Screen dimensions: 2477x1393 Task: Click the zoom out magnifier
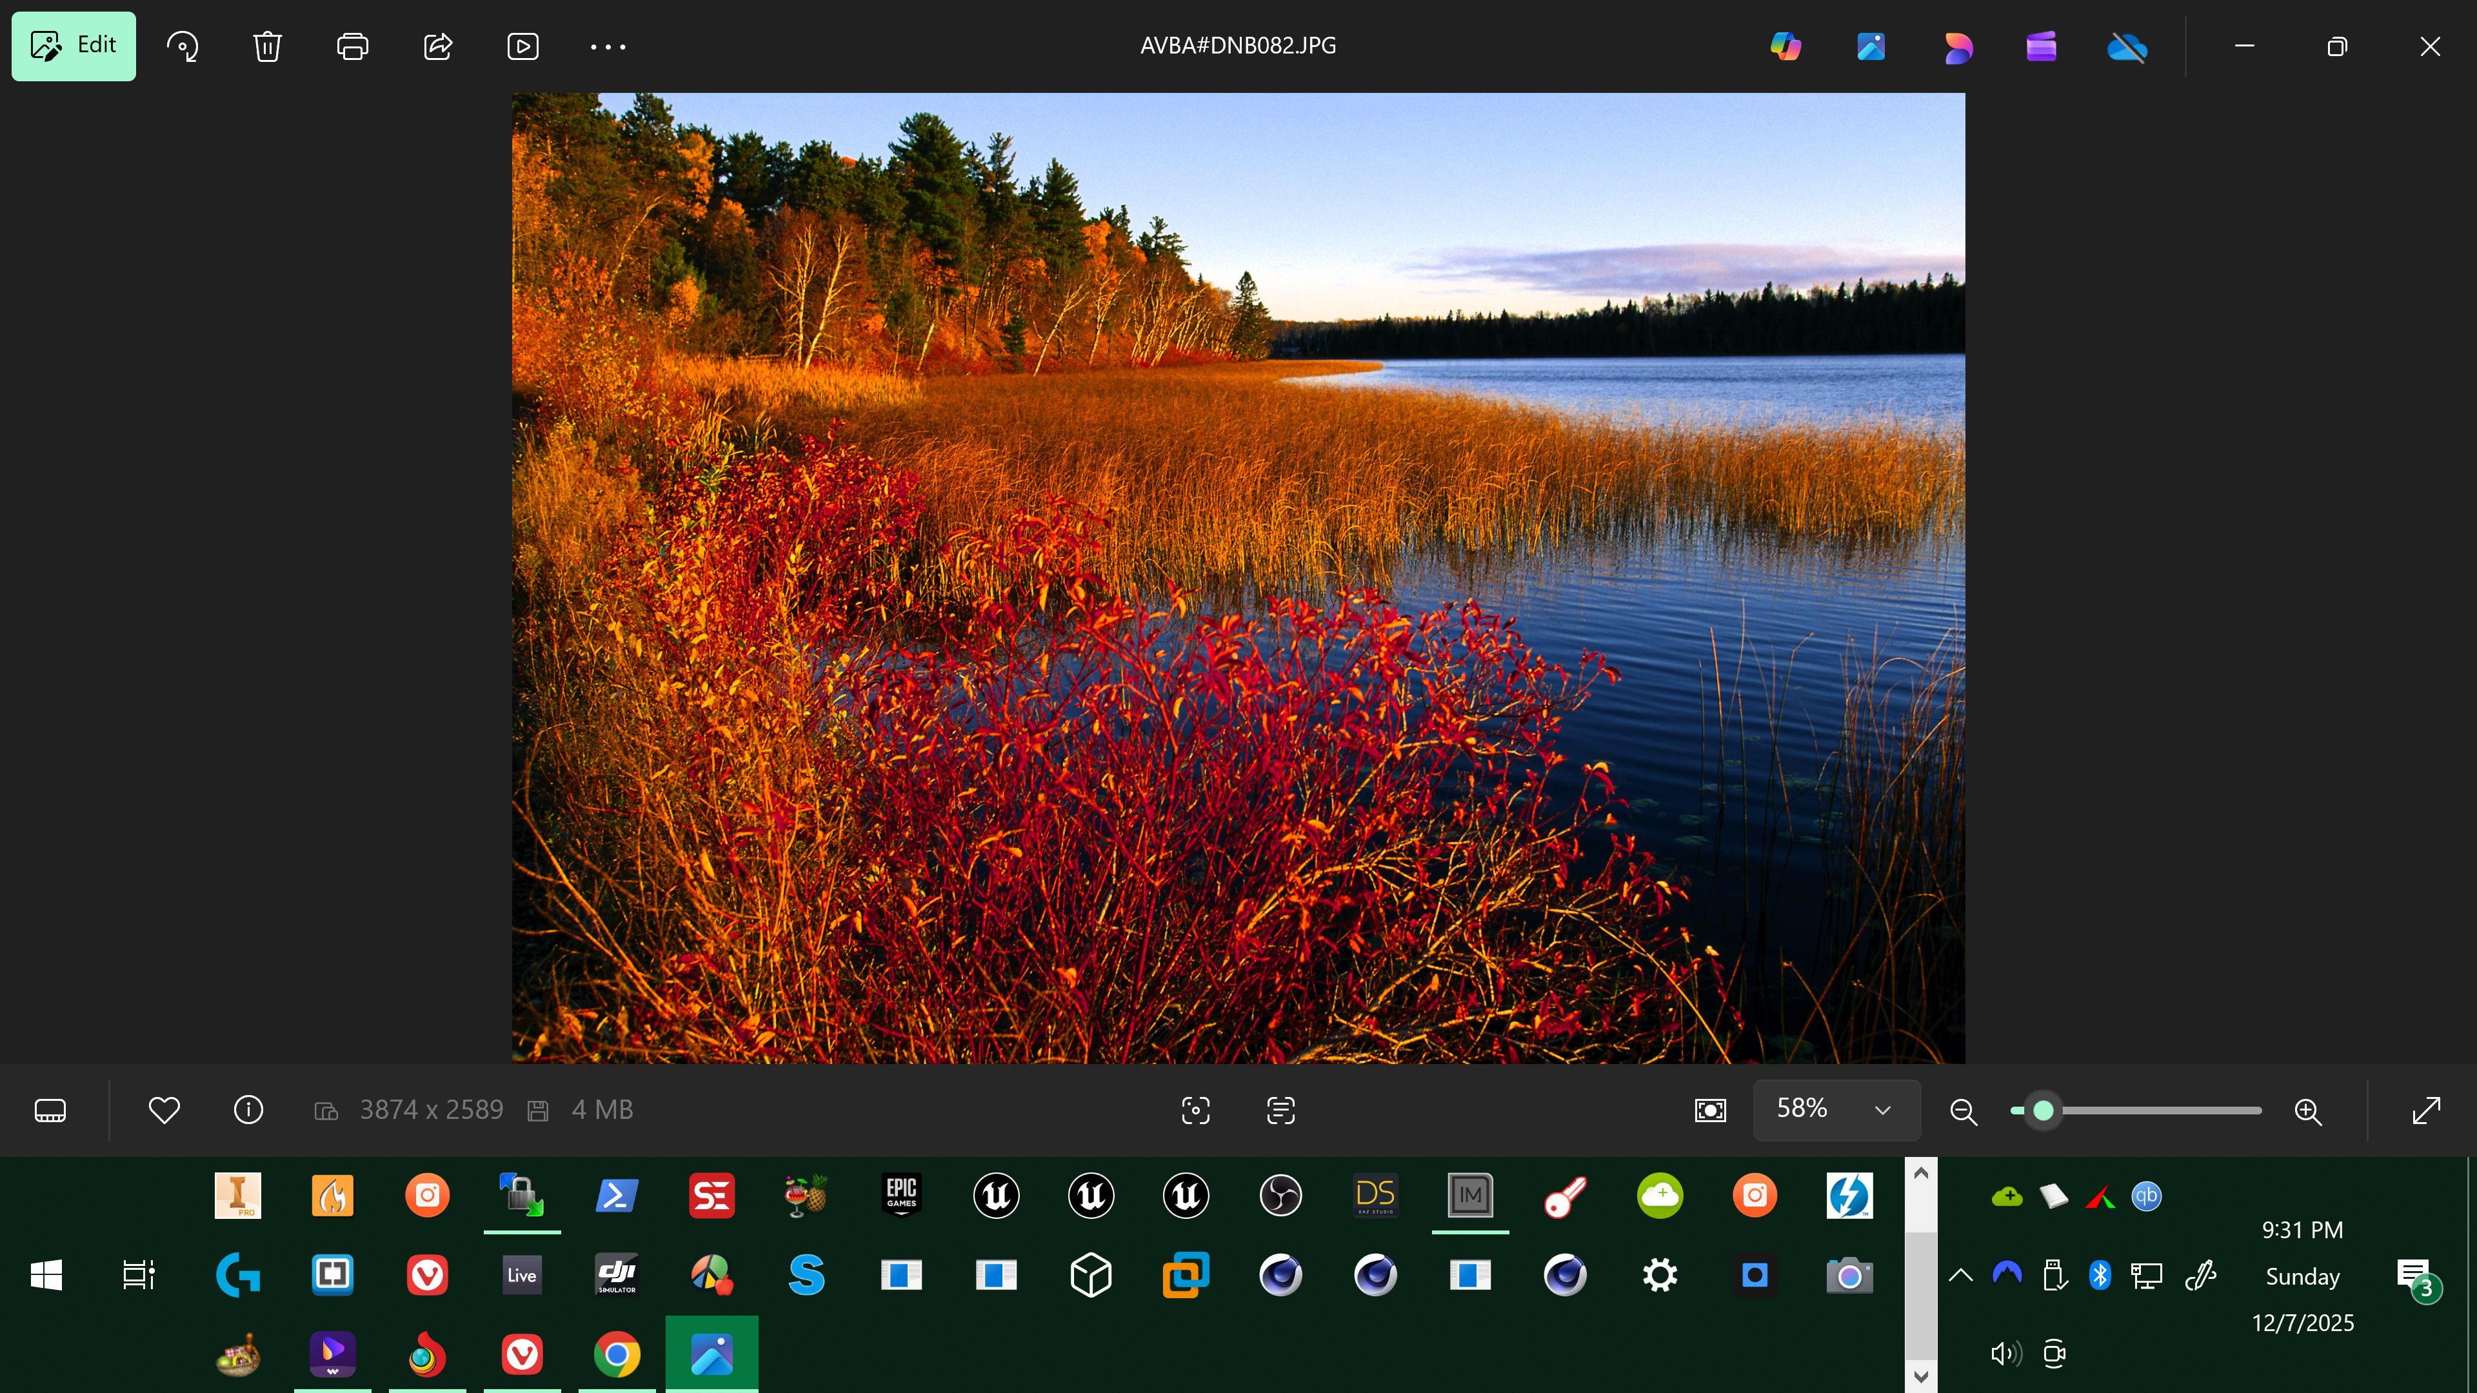tap(1962, 1111)
